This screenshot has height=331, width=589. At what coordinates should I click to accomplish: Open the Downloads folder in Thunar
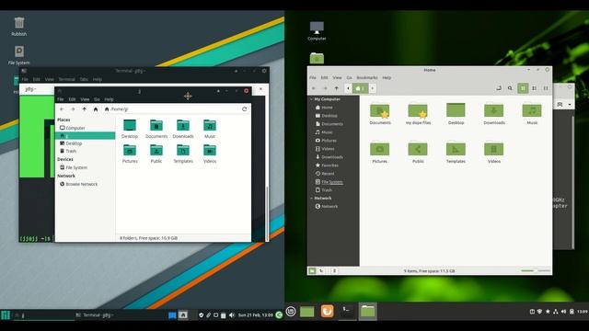(x=183, y=129)
